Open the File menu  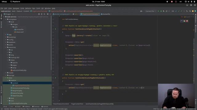click(2, 8)
